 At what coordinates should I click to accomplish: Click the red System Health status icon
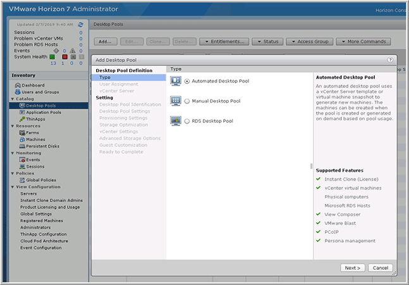[64, 57]
